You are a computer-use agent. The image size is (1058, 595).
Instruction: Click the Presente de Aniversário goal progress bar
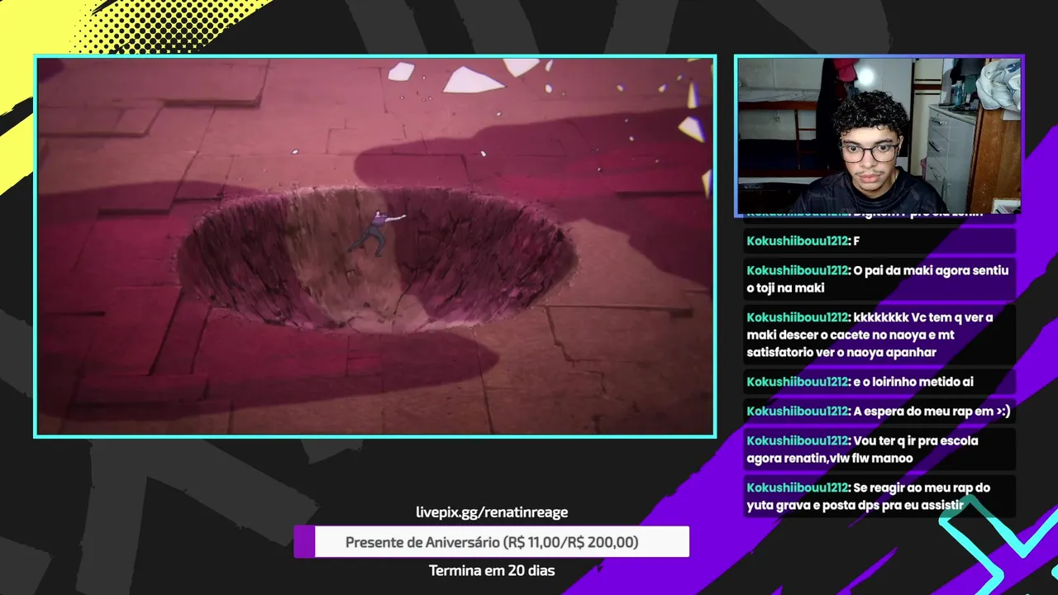coord(492,542)
